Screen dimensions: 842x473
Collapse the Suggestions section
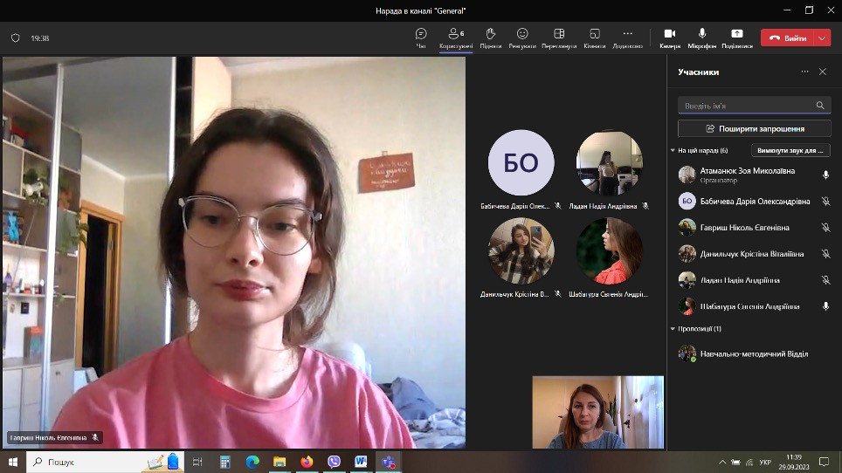(x=673, y=329)
